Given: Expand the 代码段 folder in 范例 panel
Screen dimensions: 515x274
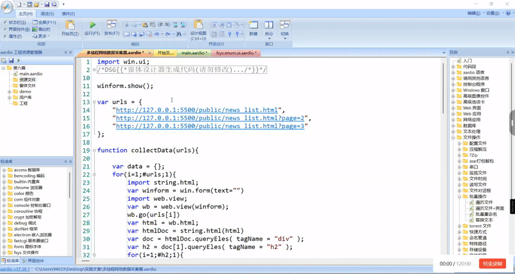Looking at the screenshot, I should [453, 67].
